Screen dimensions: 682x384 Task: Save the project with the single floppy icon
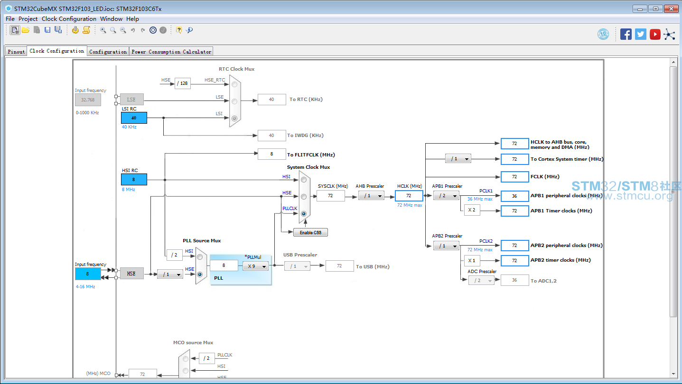coord(47,30)
